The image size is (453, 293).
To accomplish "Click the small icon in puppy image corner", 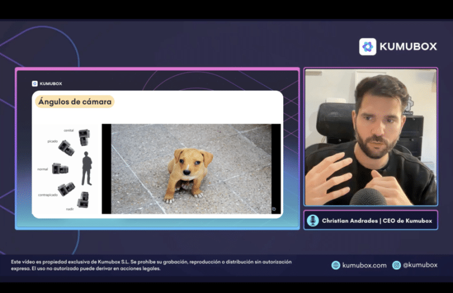I will click(274, 209).
